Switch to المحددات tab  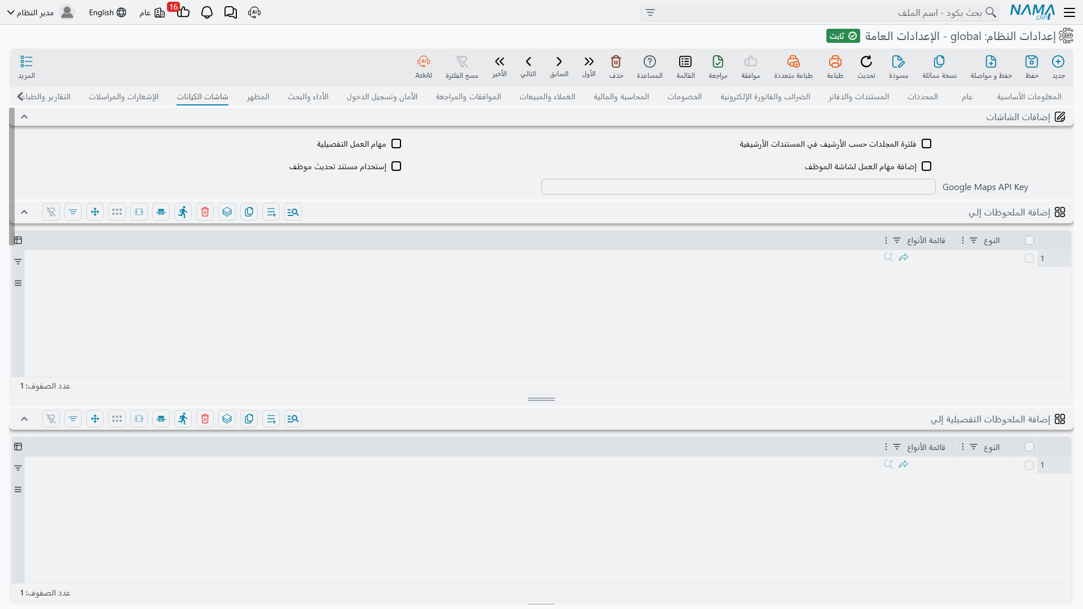click(923, 96)
